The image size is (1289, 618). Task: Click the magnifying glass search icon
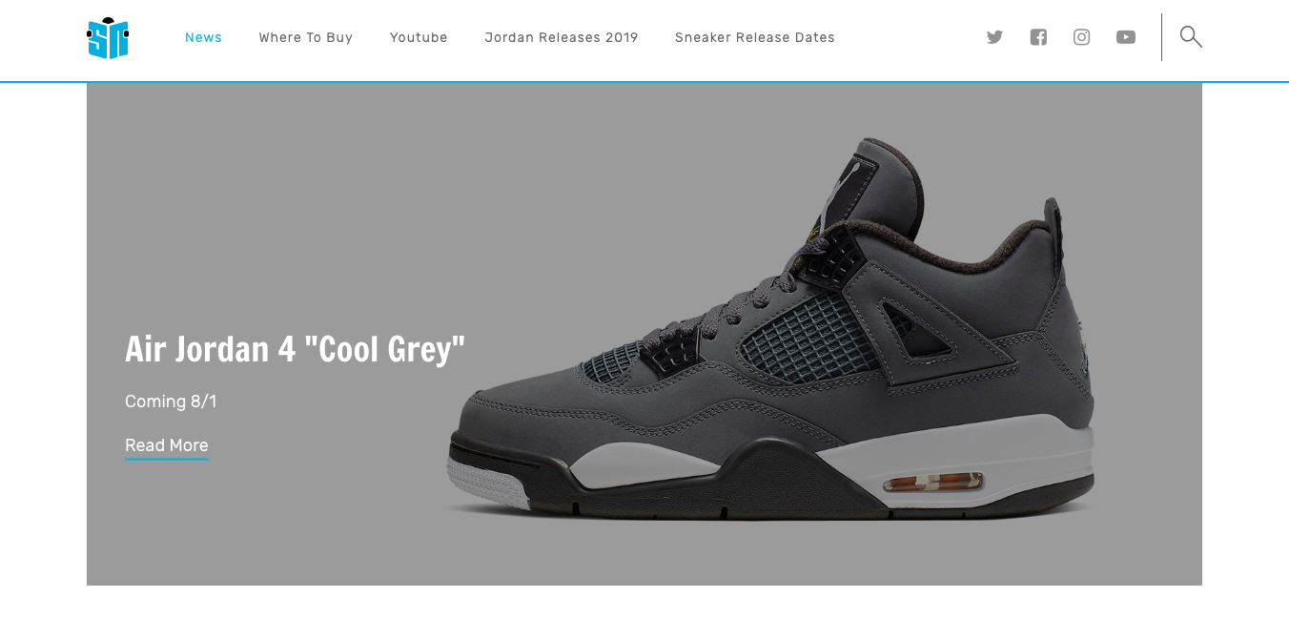[1191, 37]
